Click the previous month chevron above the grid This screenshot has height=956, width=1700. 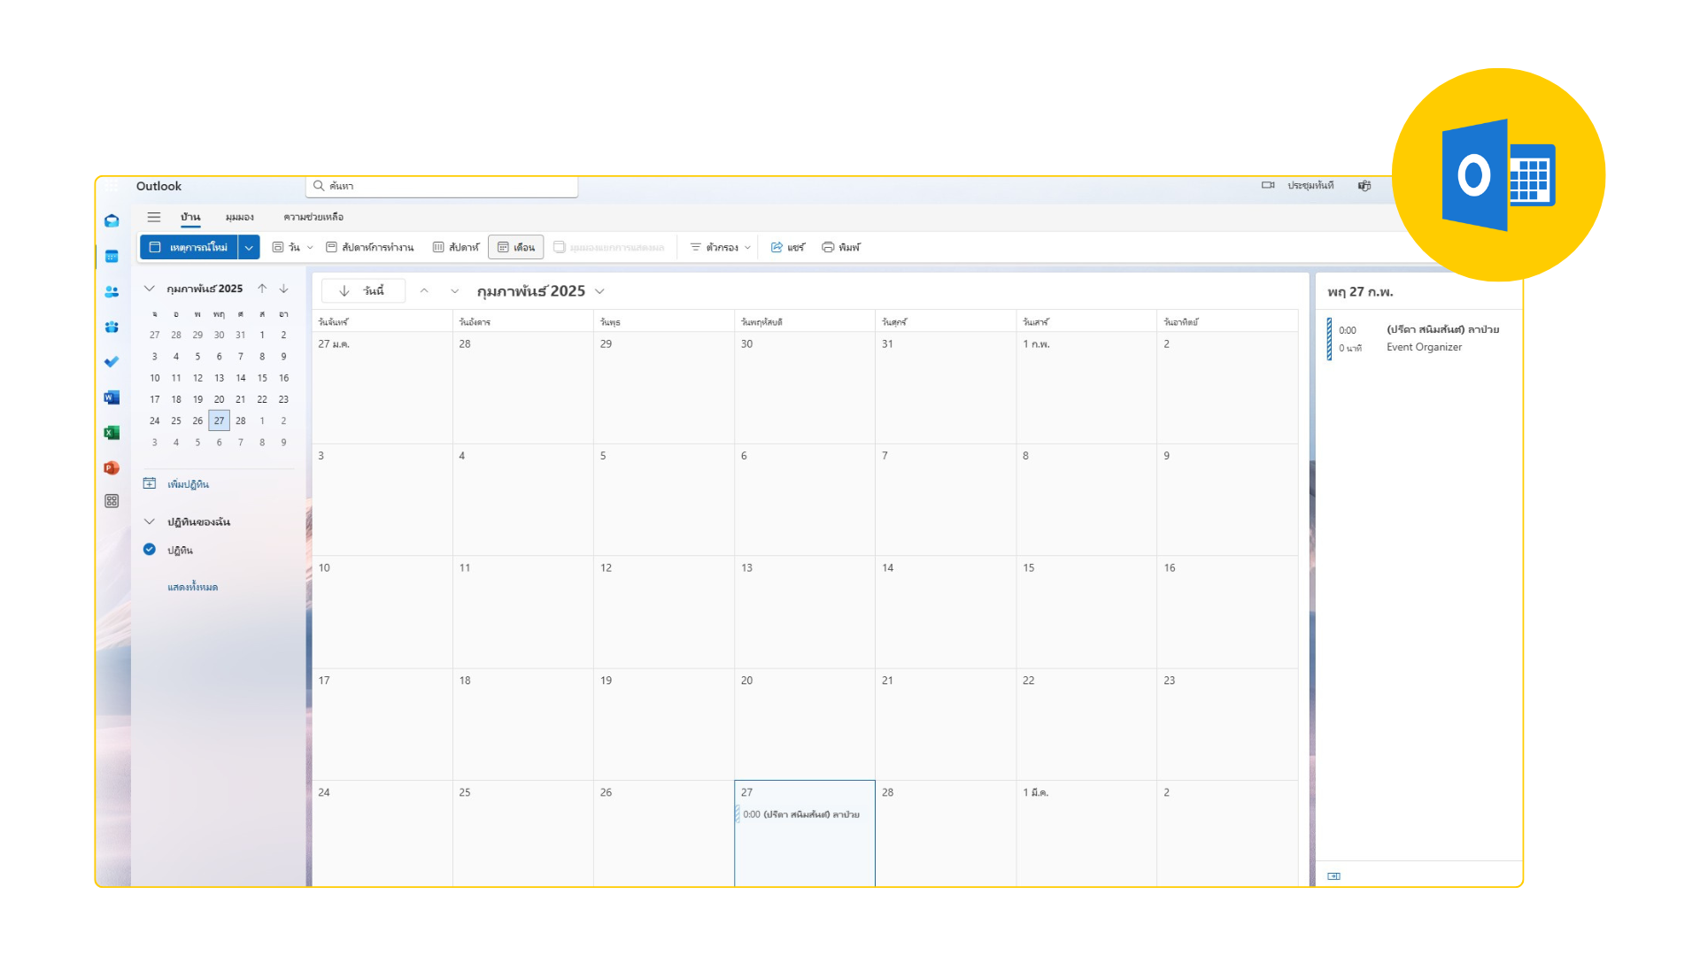424,291
